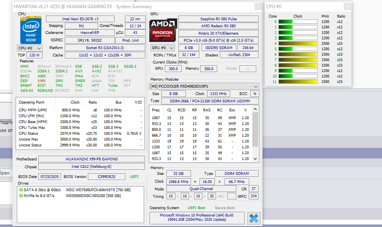The height and width of the screenshot is (227, 382).
Task: Click the Unified: 2304 shaders field
Action: [x=239, y=55]
